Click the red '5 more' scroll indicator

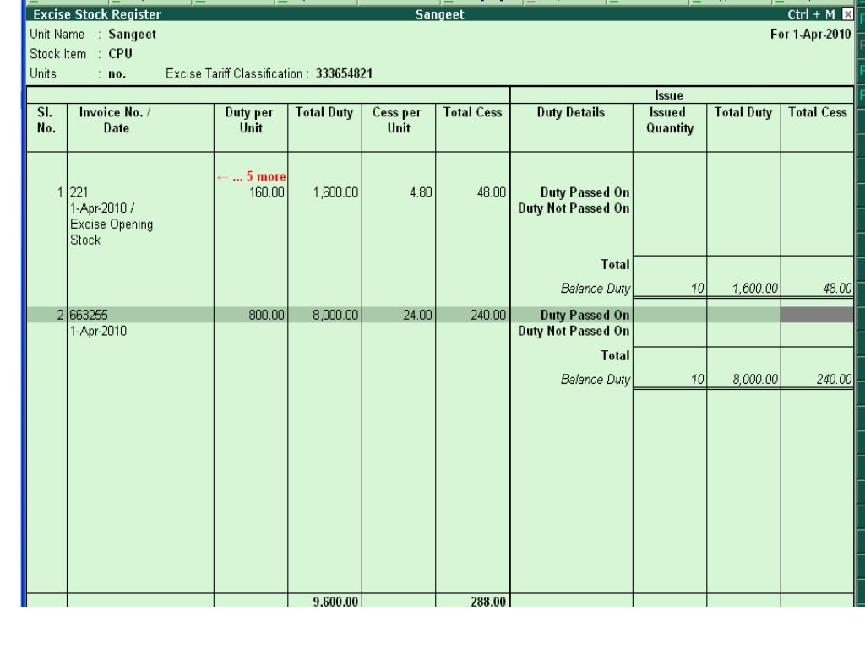tap(252, 177)
